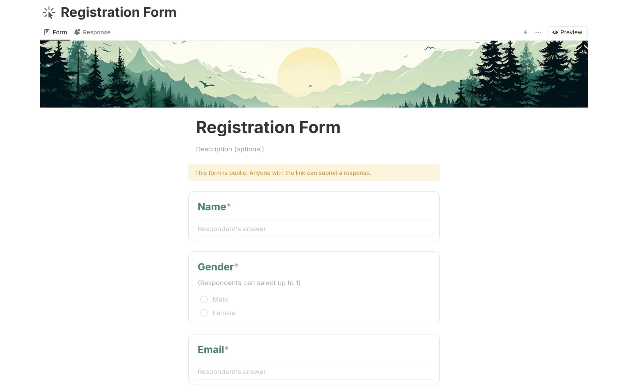Choose a gender option under Gender question

point(204,299)
